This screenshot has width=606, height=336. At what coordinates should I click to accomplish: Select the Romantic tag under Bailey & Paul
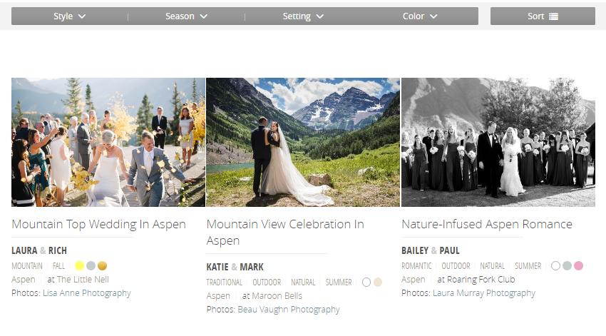pos(416,266)
